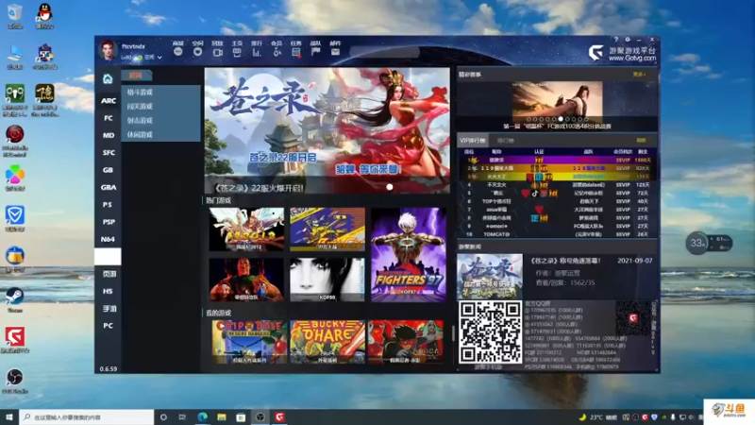Open the 商城 shop icon in toolbar

click(x=178, y=52)
